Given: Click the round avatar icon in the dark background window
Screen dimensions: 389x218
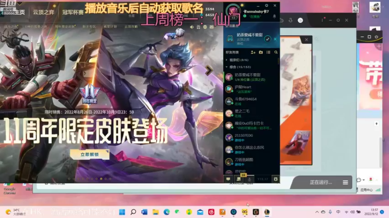Looking at the screenshot, I should click(x=300, y=20).
